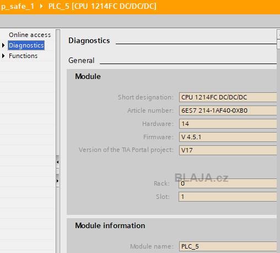Expand the Diagnostics tree node arrow
This screenshot has width=280, height=253.
3,45
